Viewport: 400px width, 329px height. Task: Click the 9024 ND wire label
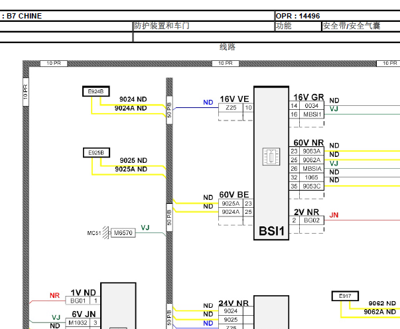click(x=133, y=99)
